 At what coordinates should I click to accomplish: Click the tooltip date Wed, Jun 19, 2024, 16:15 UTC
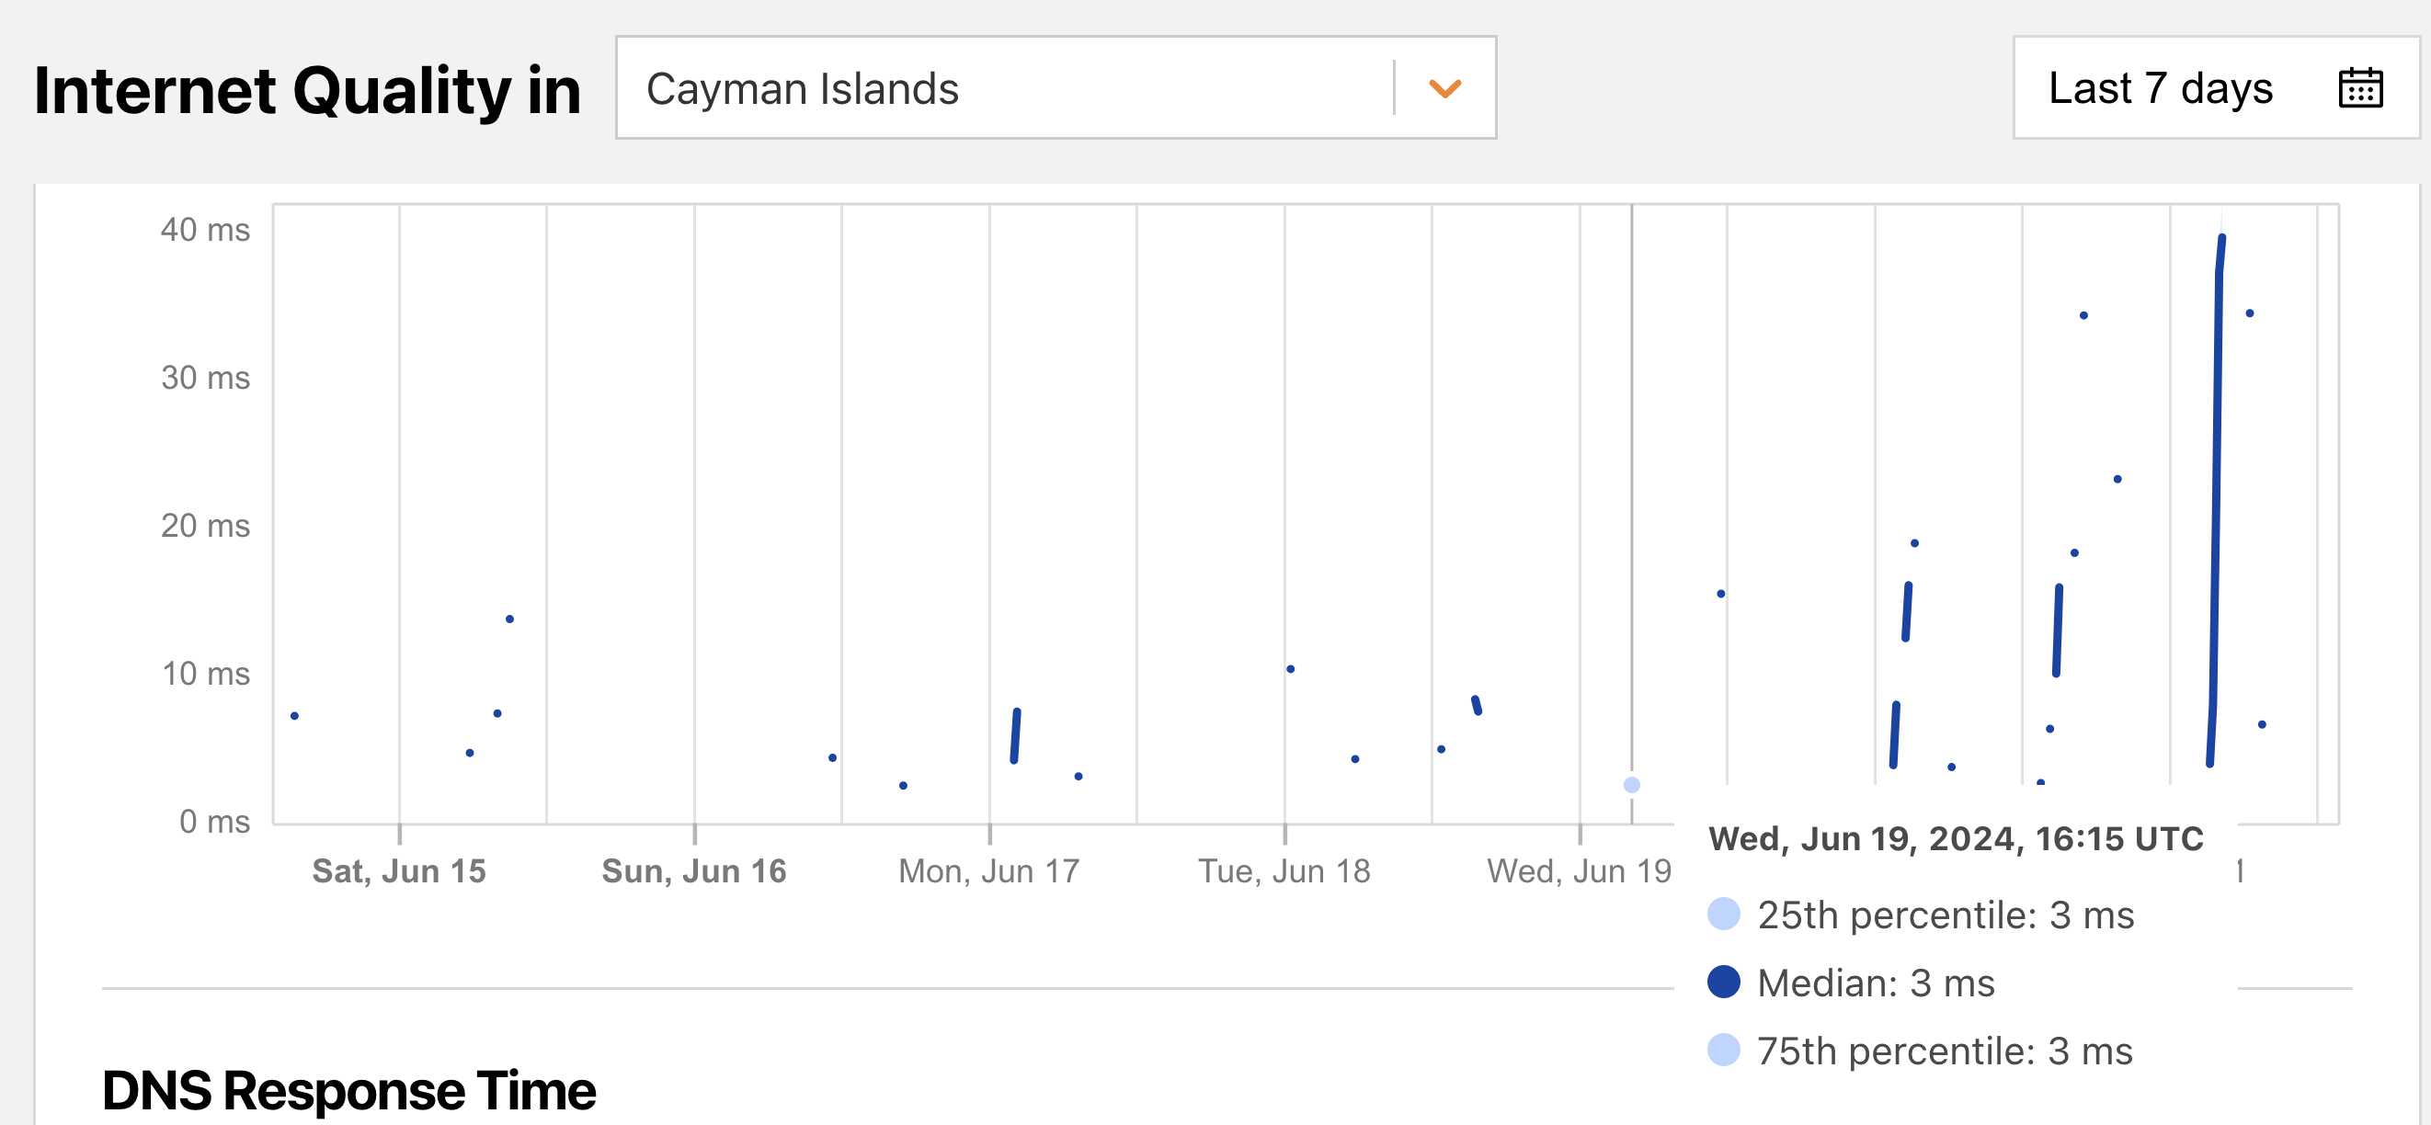[x=1956, y=838]
